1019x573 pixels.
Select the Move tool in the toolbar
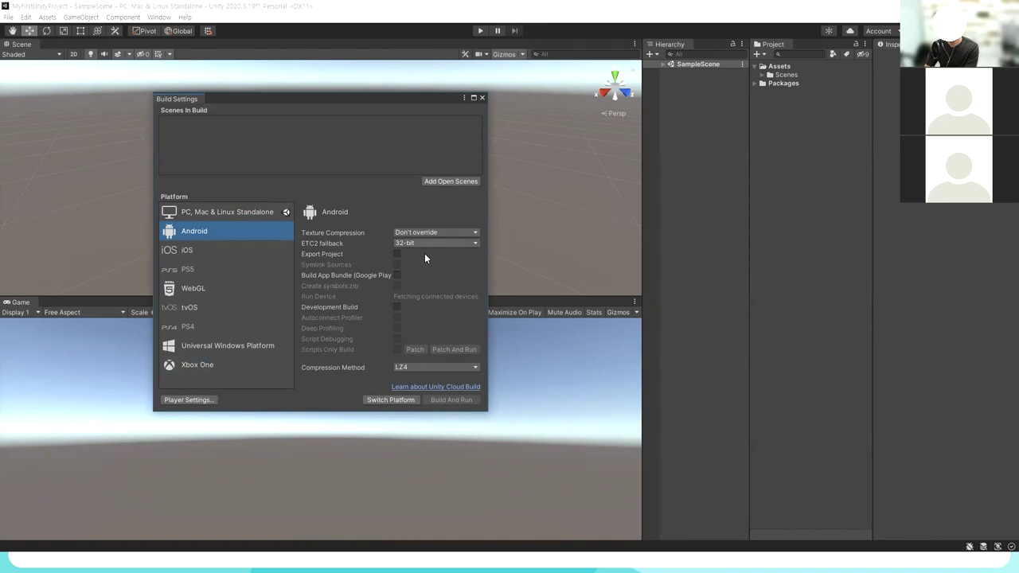pos(29,31)
